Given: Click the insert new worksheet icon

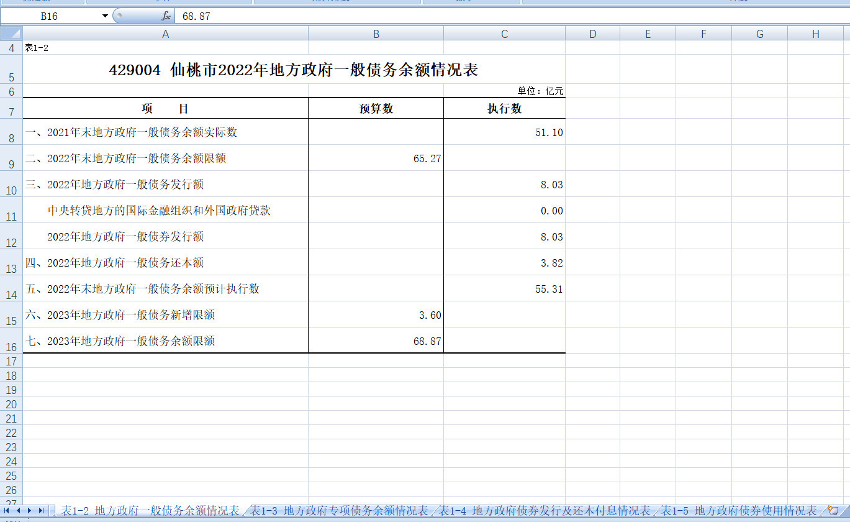Looking at the screenshot, I should pyautogui.click(x=833, y=510).
